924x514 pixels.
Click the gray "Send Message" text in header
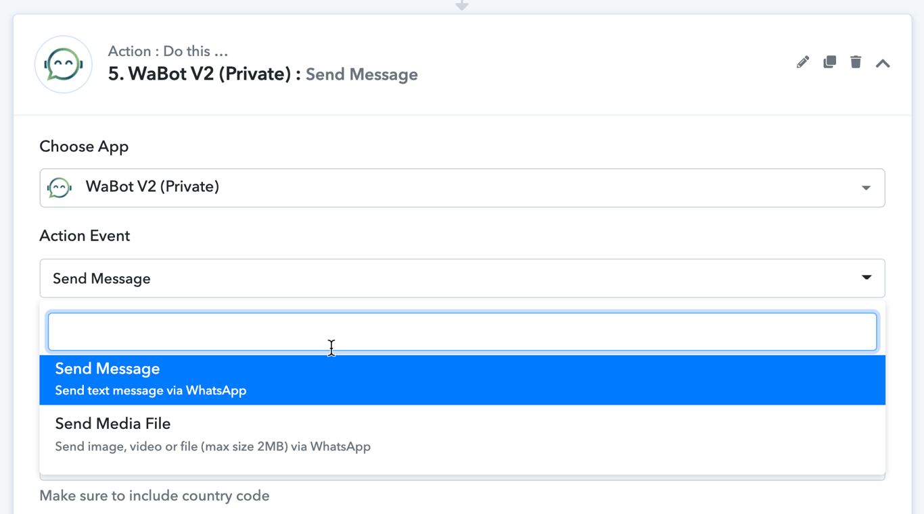[x=362, y=74]
